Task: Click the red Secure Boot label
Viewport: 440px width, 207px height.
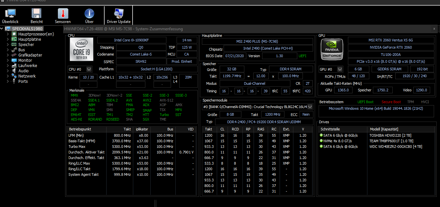Action: tap(391, 102)
